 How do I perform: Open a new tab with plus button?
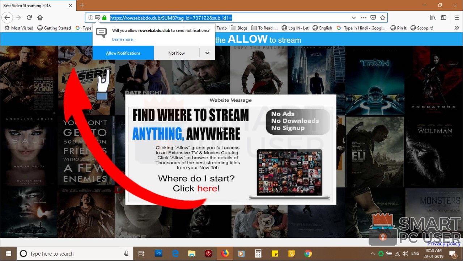tap(82, 5)
